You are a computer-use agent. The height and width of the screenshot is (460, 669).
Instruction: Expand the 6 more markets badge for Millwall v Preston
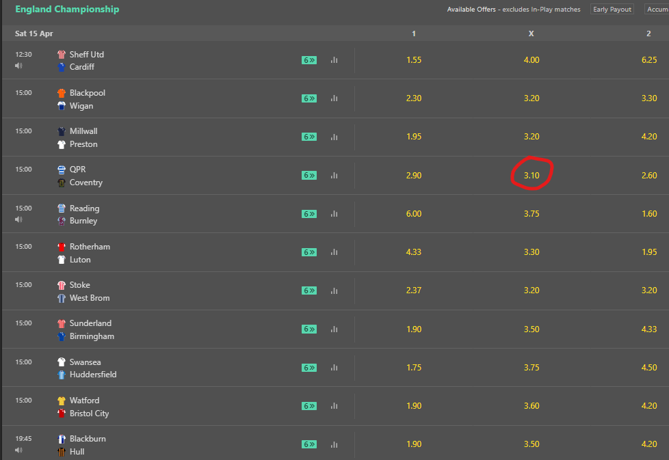point(309,137)
